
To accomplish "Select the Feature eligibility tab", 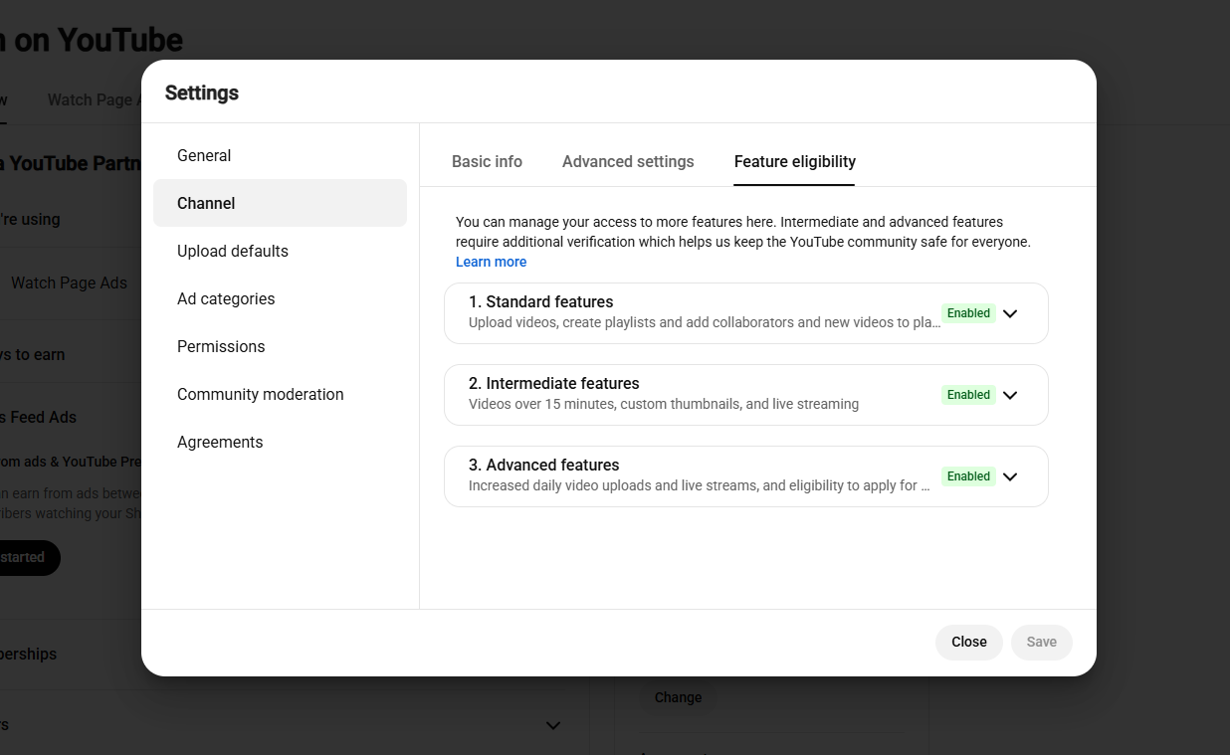I will point(795,161).
